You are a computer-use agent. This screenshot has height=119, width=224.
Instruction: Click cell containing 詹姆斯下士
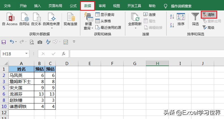[21, 82]
